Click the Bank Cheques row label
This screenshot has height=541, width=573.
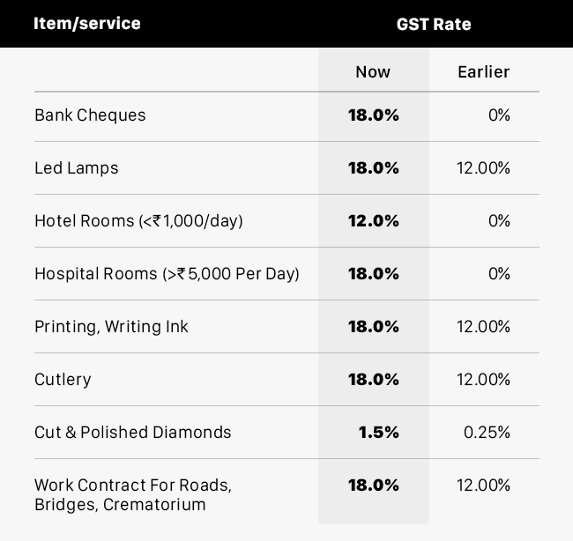[90, 115]
